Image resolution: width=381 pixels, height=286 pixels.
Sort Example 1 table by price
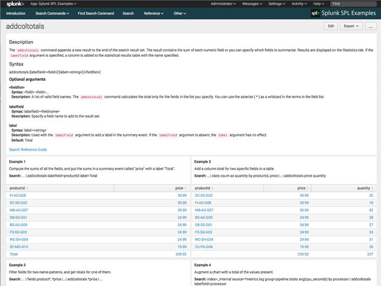click(181, 188)
